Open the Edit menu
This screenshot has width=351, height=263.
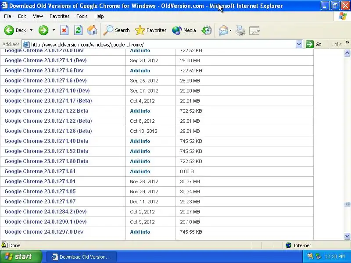pyautogui.click(x=22, y=16)
